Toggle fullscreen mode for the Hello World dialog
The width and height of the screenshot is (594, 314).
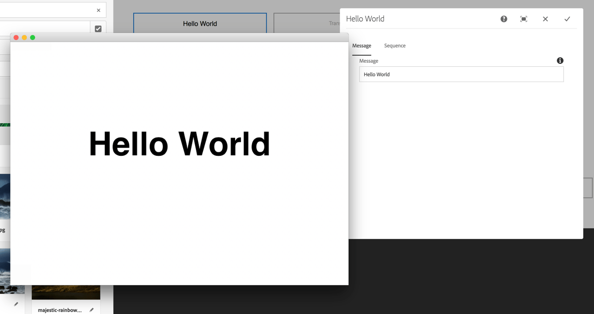pyautogui.click(x=523, y=19)
